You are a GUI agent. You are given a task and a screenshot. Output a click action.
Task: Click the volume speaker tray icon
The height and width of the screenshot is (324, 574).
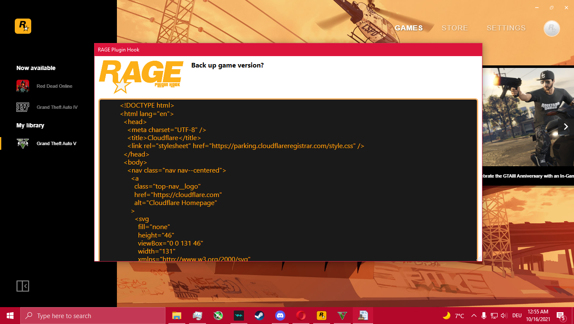(504, 316)
